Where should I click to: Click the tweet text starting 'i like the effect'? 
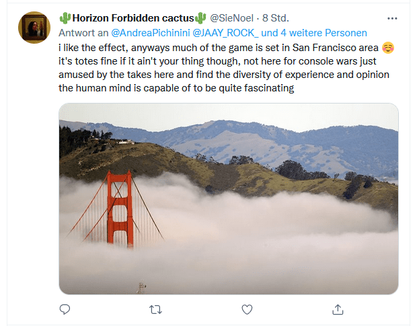coord(215,48)
